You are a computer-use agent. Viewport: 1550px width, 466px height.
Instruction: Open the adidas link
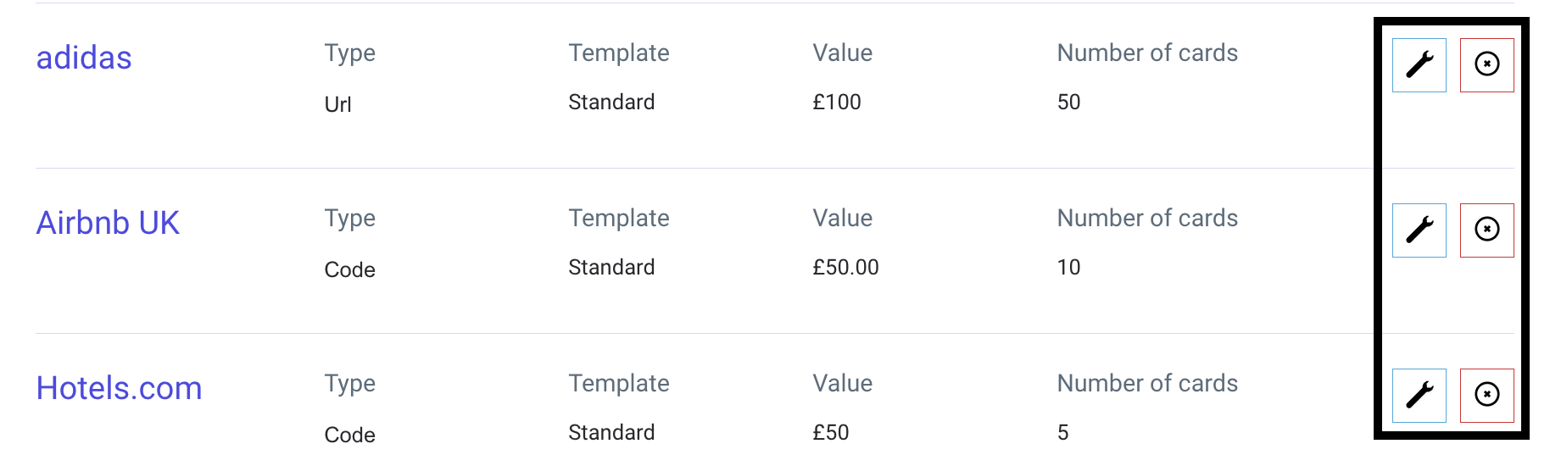pyautogui.click(x=84, y=58)
